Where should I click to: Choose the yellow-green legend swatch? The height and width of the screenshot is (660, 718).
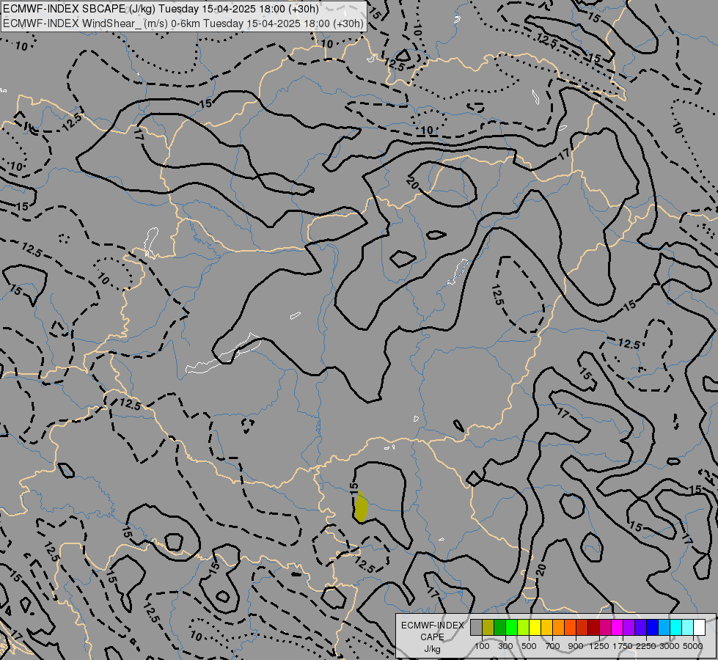[523, 628]
